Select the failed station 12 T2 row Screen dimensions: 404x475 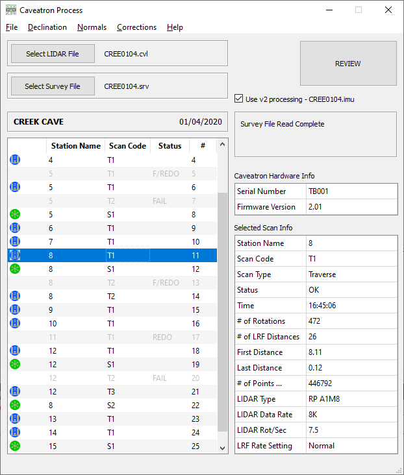(110, 378)
